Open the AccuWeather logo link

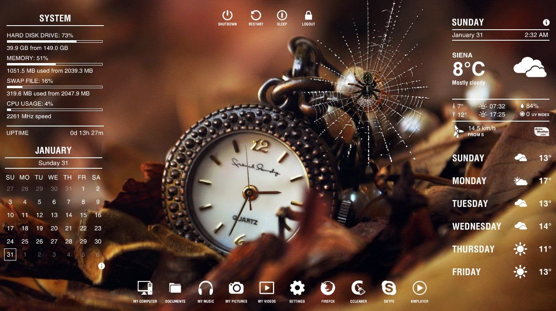[541, 131]
